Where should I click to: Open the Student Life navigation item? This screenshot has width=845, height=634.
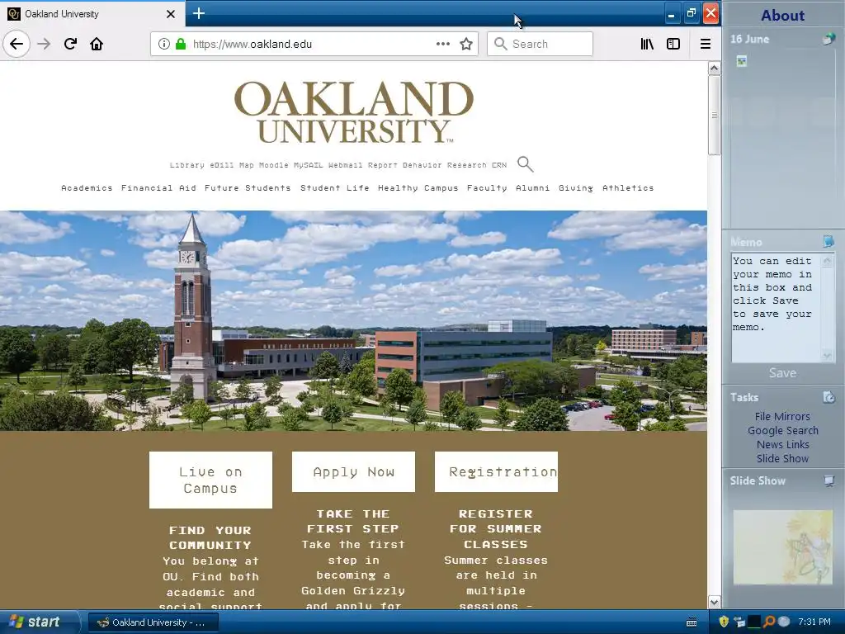[x=335, y=187]
